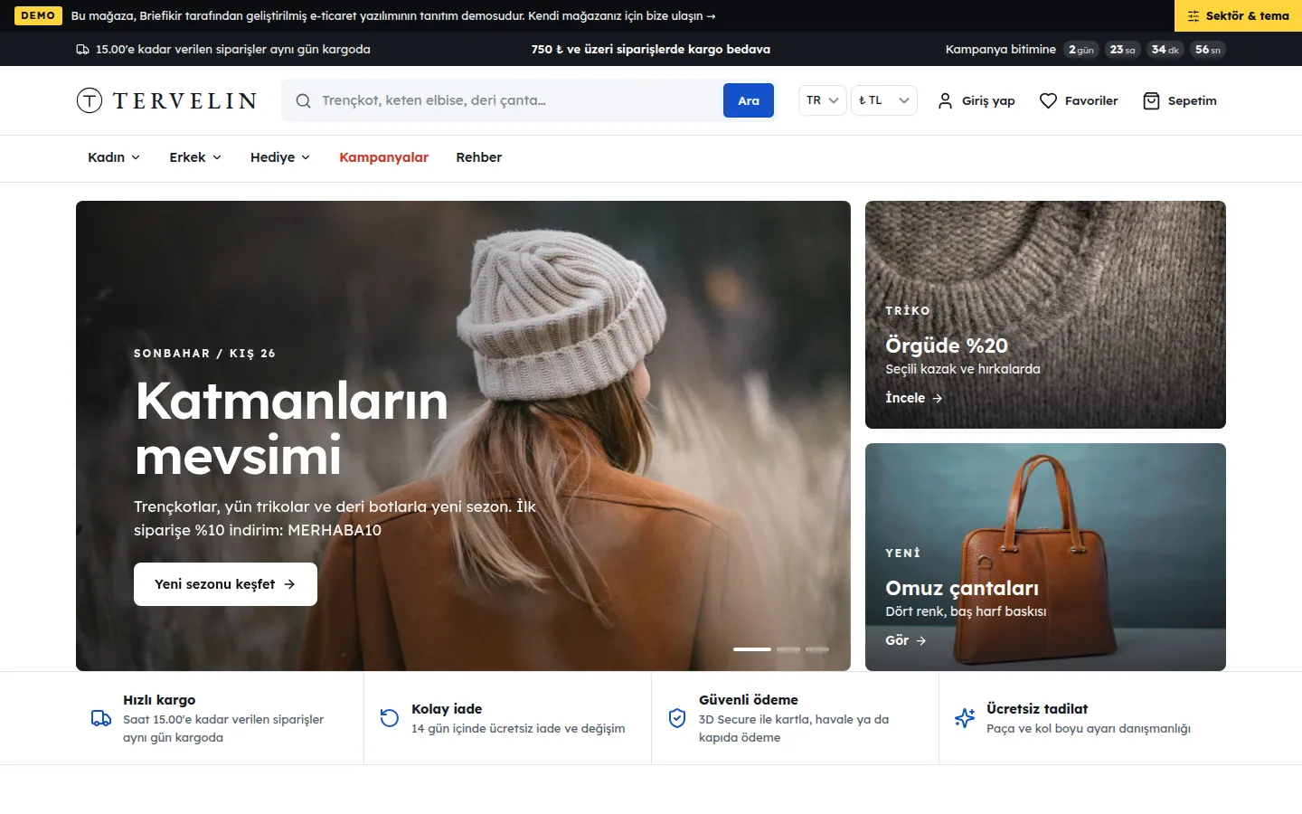Screen dimensions: 1302x814
Task: Open the ₺ TL currency dropdown
Action: point(884,100)
